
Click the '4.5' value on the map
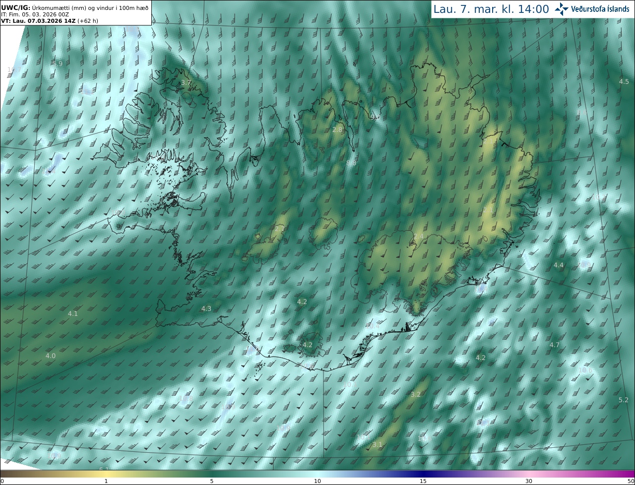(624, 81)
